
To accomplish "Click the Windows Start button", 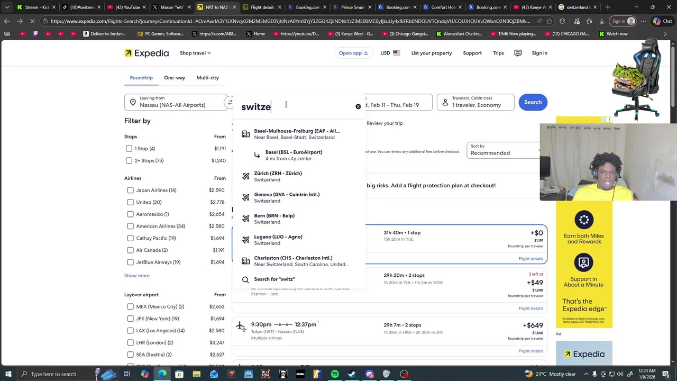I will [8, 374].
